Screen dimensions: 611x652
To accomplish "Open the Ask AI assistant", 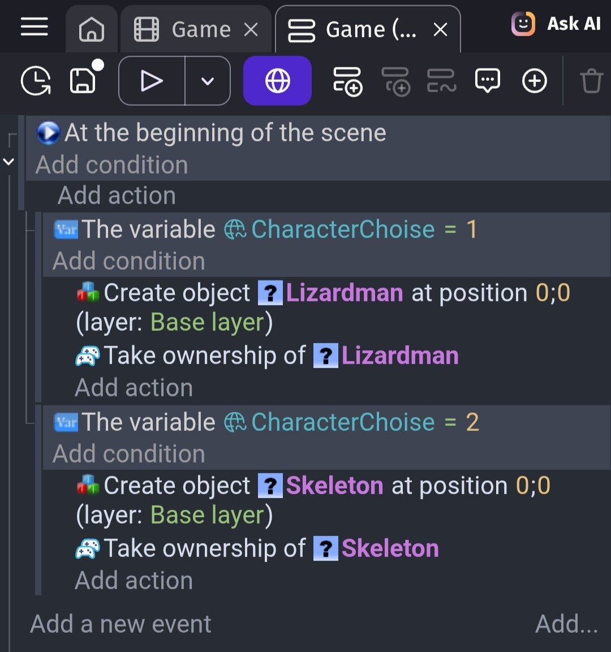I will [x=556, y=24].
